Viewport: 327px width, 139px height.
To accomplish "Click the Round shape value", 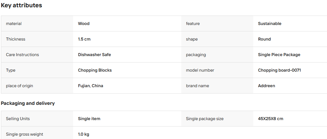I will pos(264,39).
